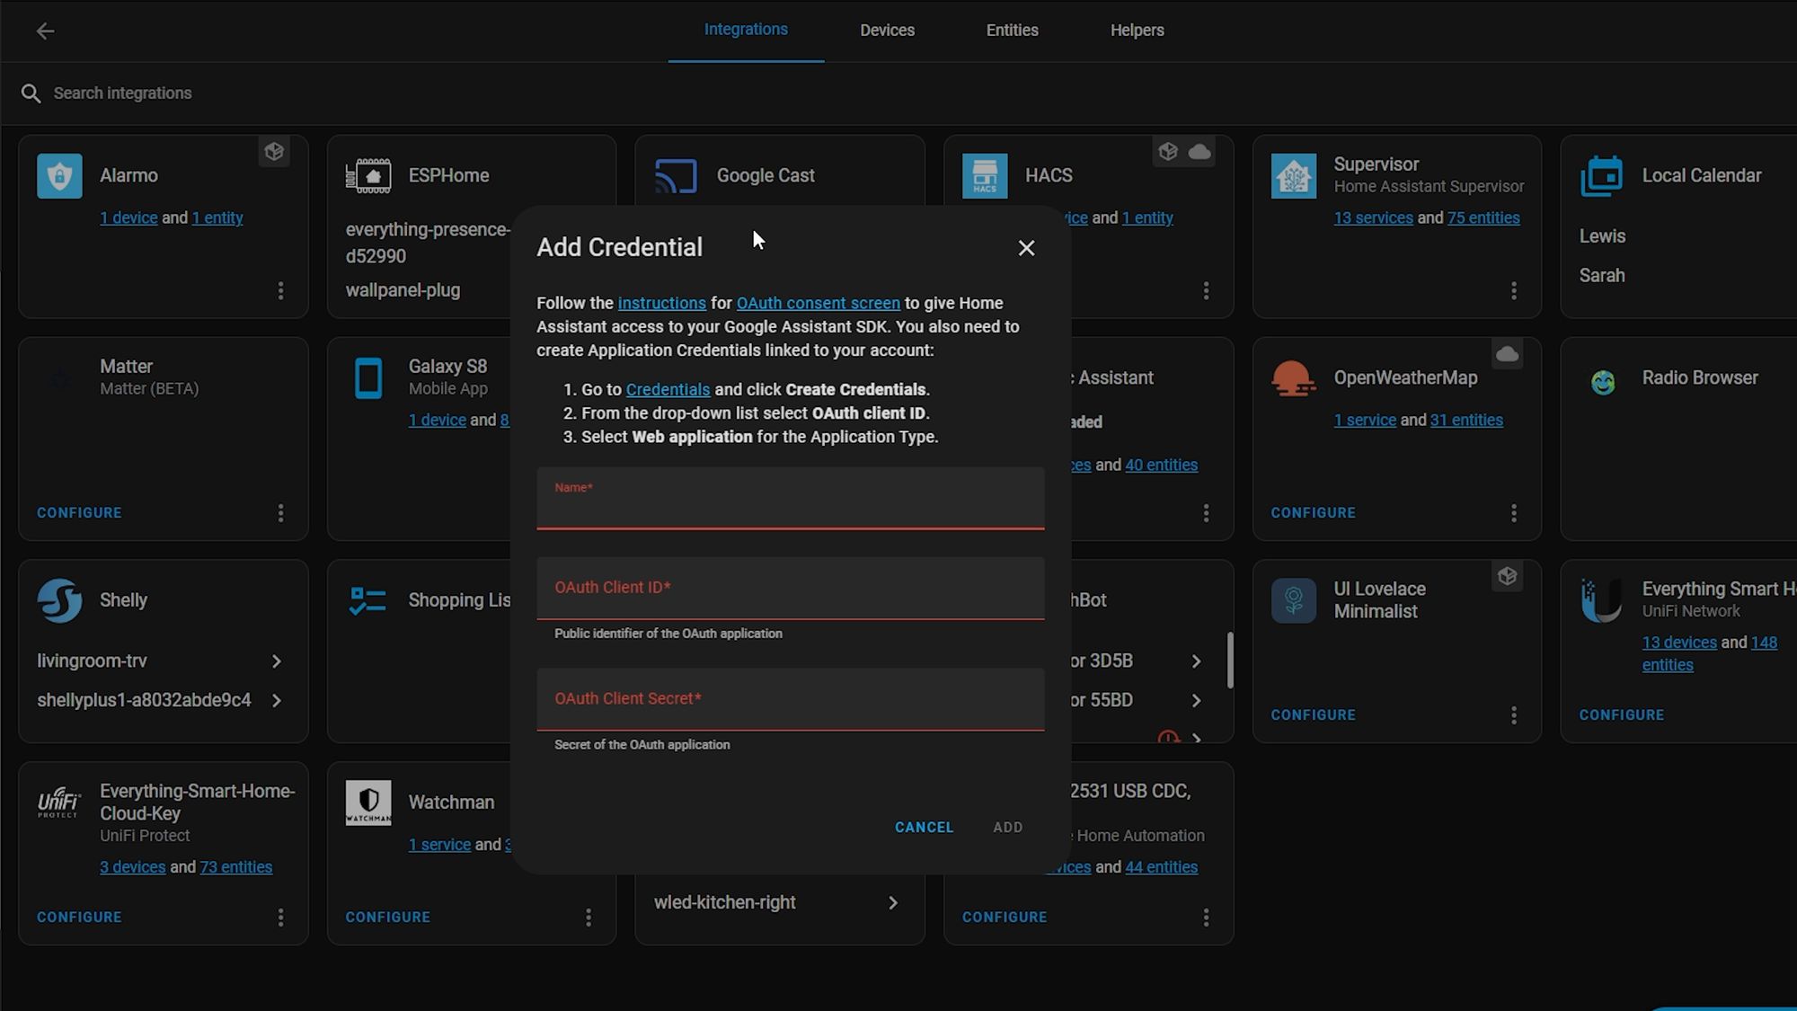1797x1011 pixels.
Task: Click the OpenWeatherMap integration icon
Action: click(x=1292, y=377)
